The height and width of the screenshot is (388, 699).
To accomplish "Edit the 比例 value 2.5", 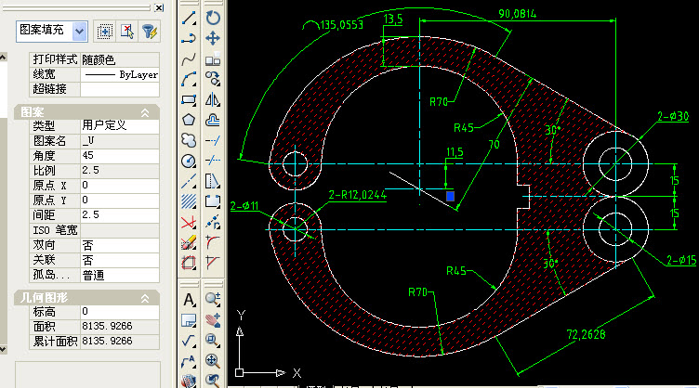I will [x=120, y=171].
